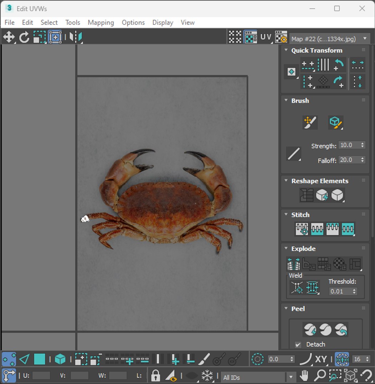Toggle the show map background icon
The image size is (375, 384).
click(251, 37)
